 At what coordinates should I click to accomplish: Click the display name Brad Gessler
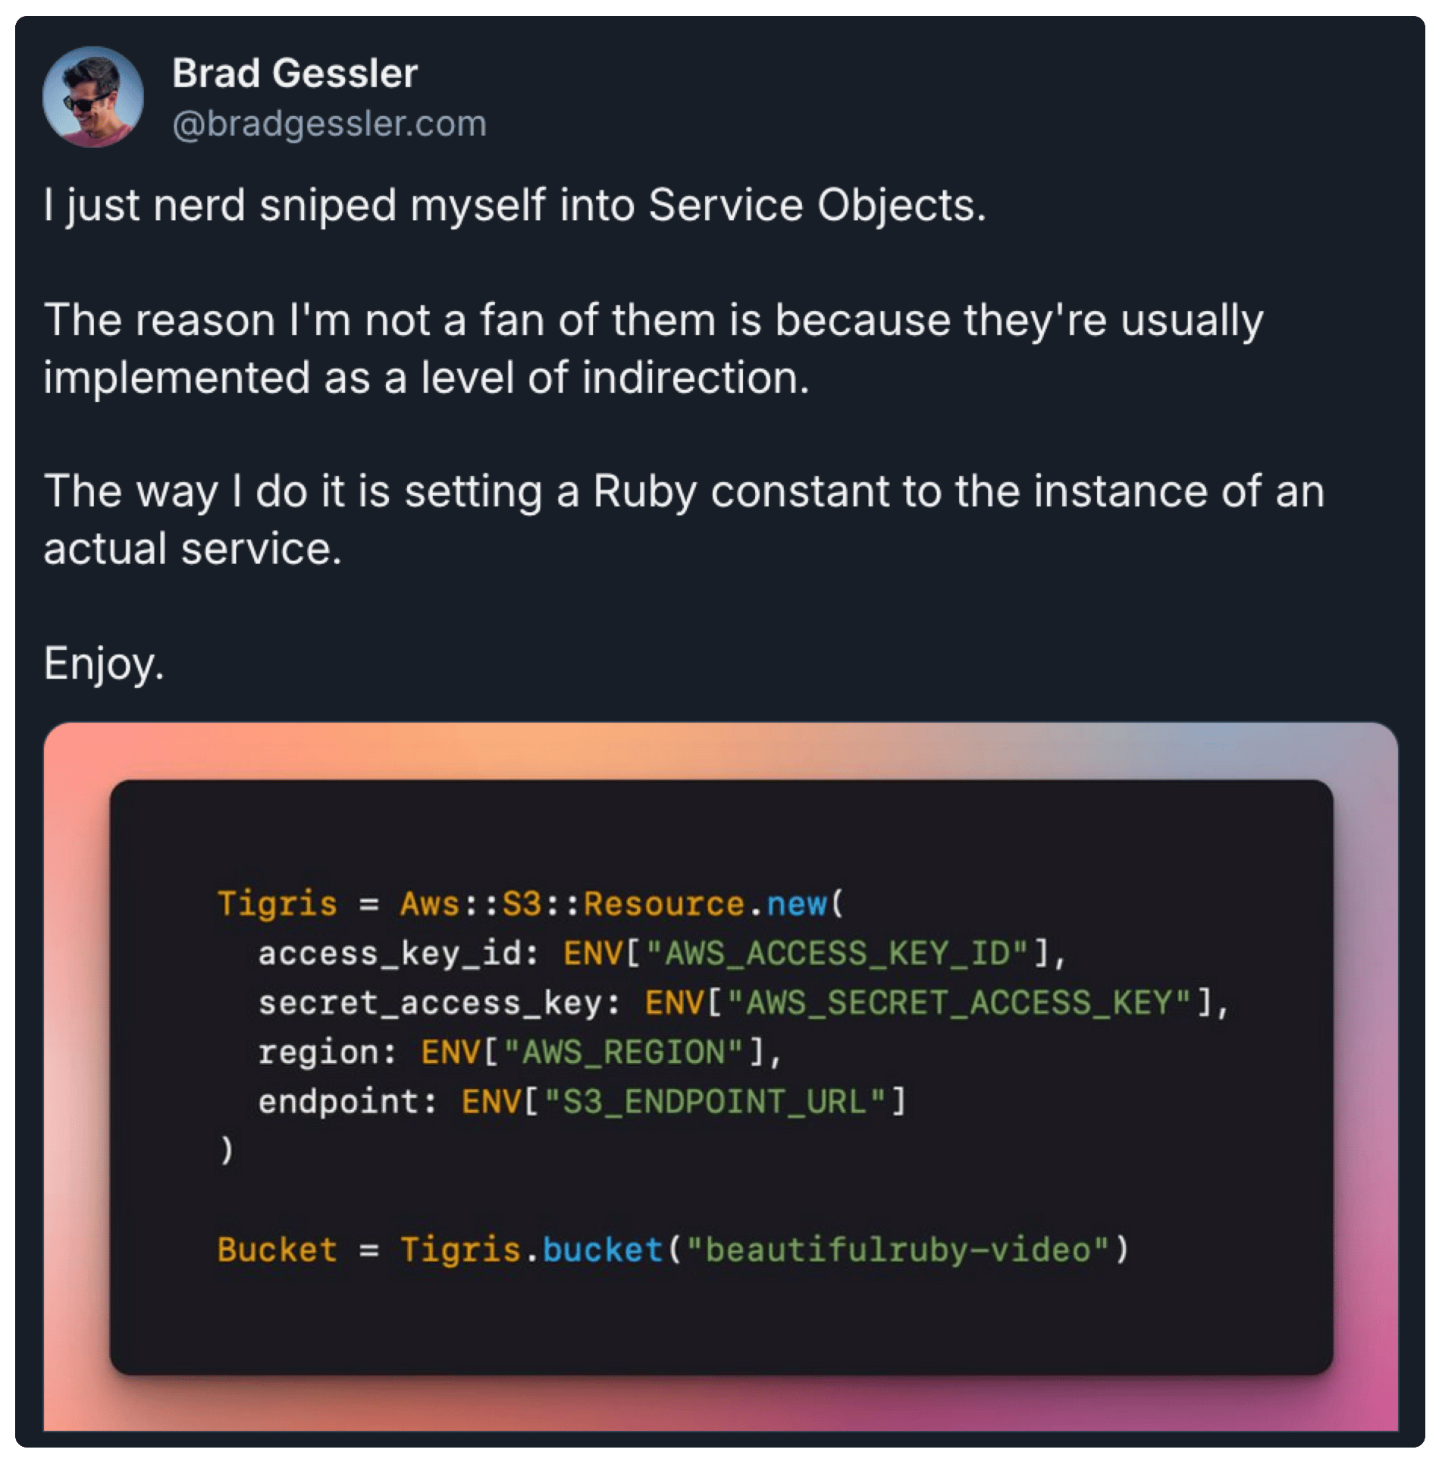(x=295, y=74)
